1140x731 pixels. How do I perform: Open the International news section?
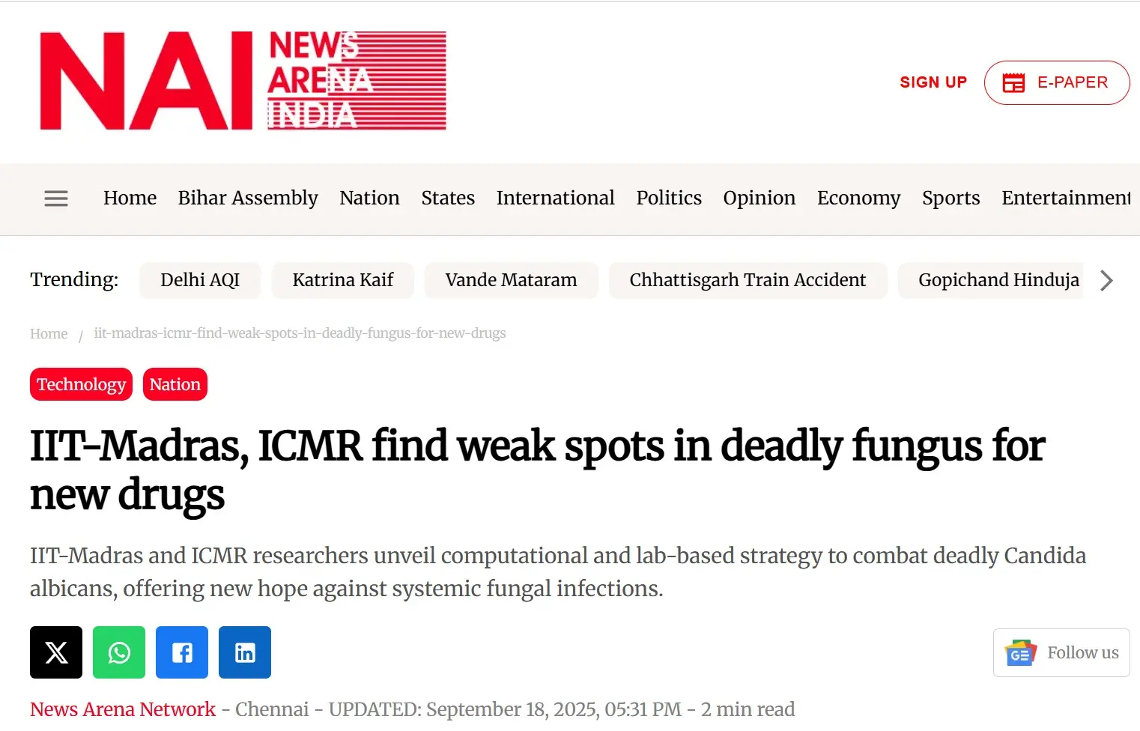click(555, 198)
